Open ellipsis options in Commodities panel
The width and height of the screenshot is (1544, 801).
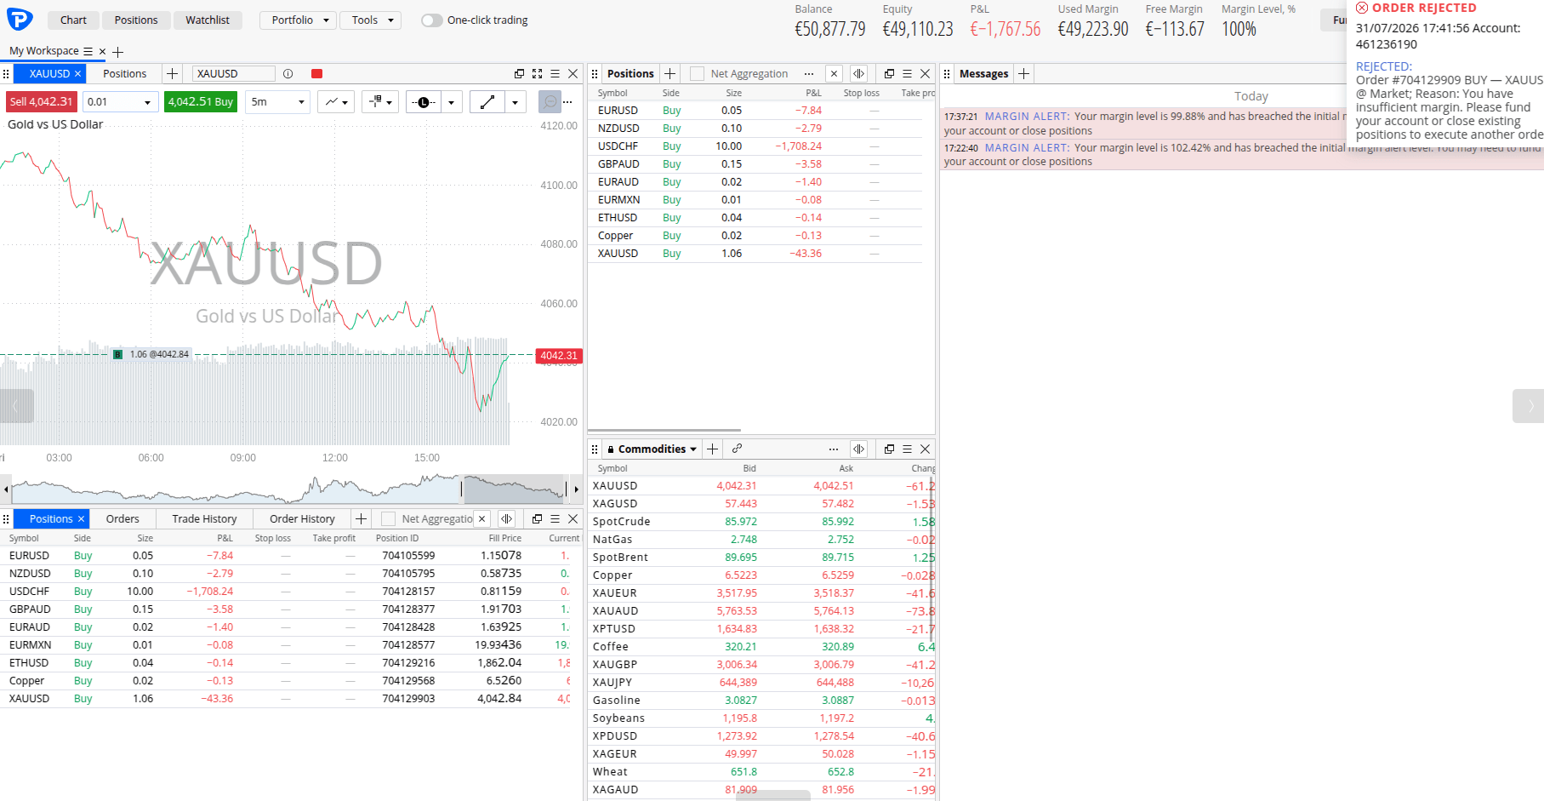pos(834,449)
